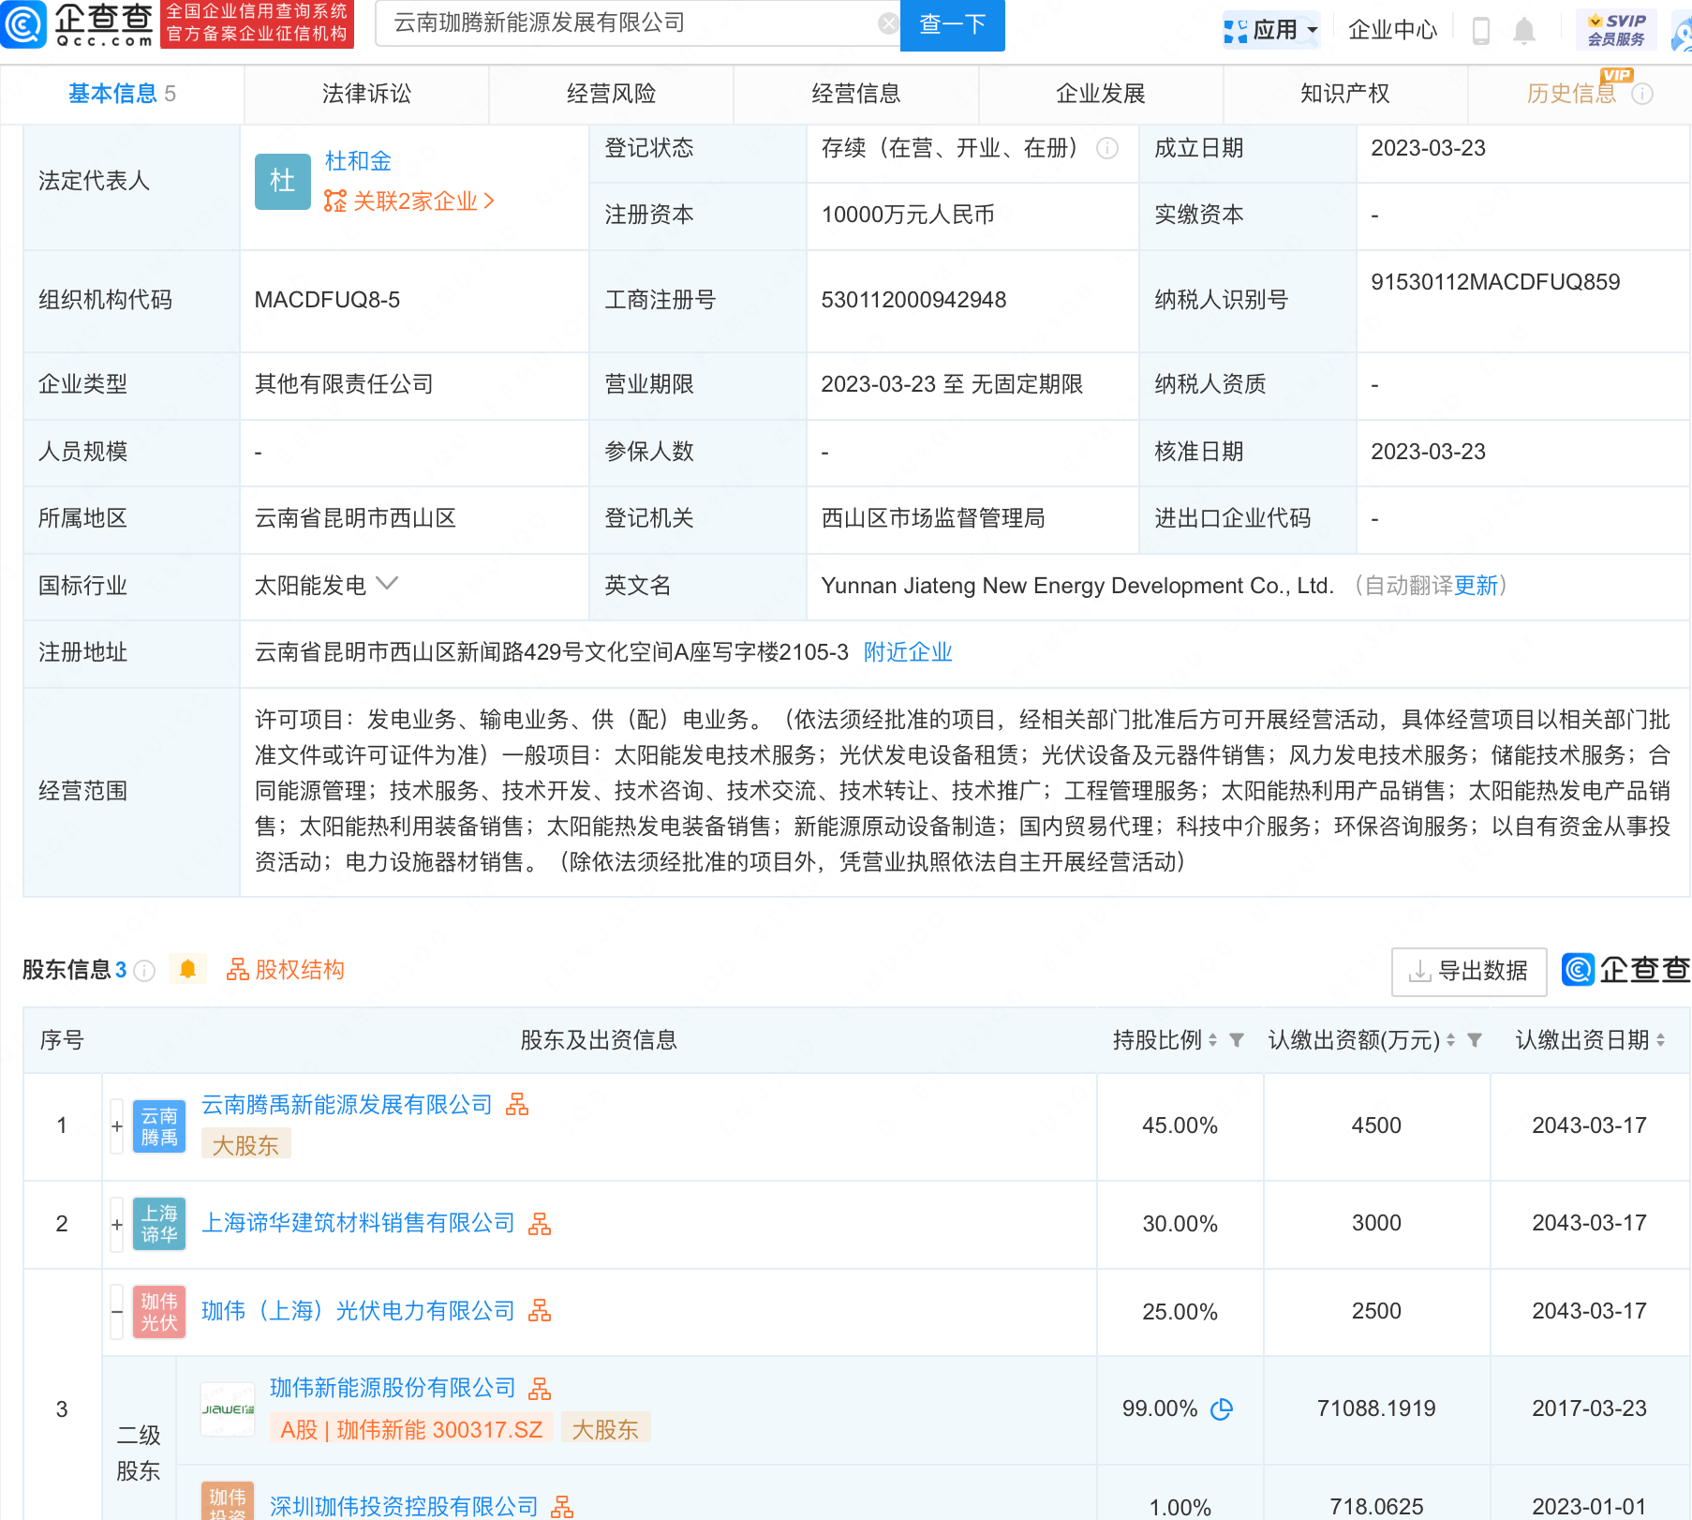Click 更新 translation link
The width and height of the screenshot is (1692, 1520).
point(1477,586)
